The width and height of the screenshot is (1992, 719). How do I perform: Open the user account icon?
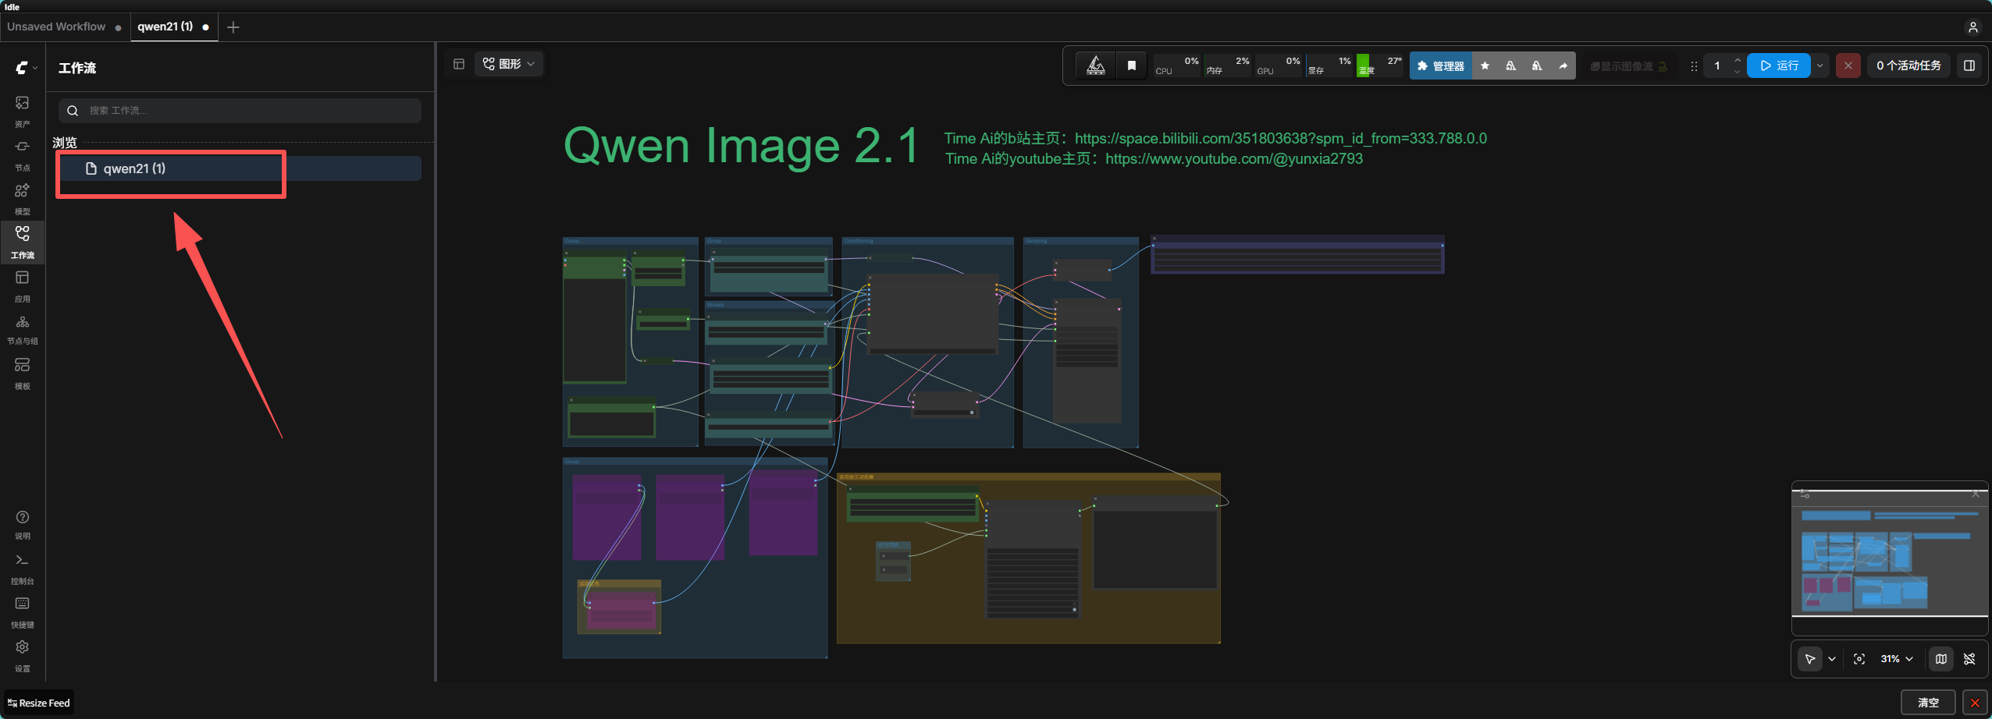[1973, 27]
